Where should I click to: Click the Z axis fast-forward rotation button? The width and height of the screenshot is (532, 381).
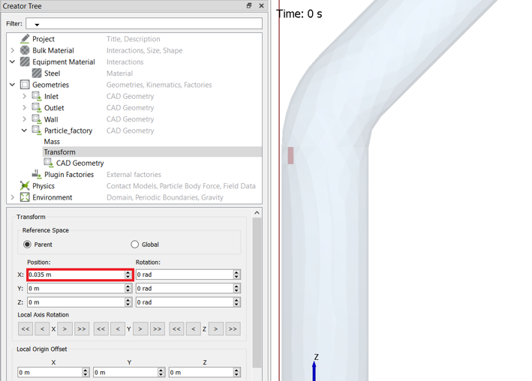coord(233,328)
